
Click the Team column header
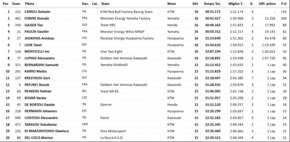click(105, 4)
